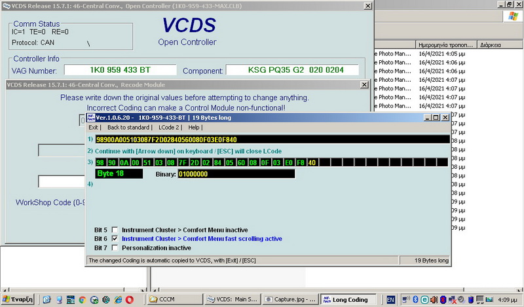This screenshot has width=524, height=307.
Task: Open the Windows Start (Έναρξη) button
Action: 18,299
